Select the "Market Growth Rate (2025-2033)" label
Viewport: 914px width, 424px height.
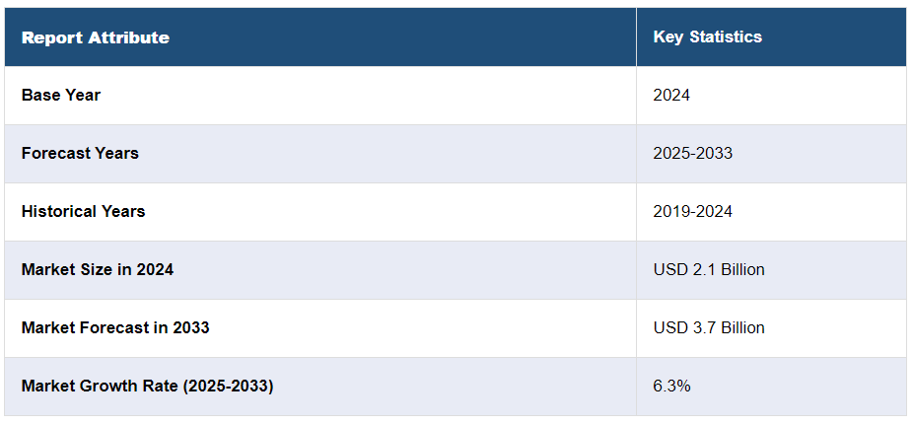click(x=147, y=386)
